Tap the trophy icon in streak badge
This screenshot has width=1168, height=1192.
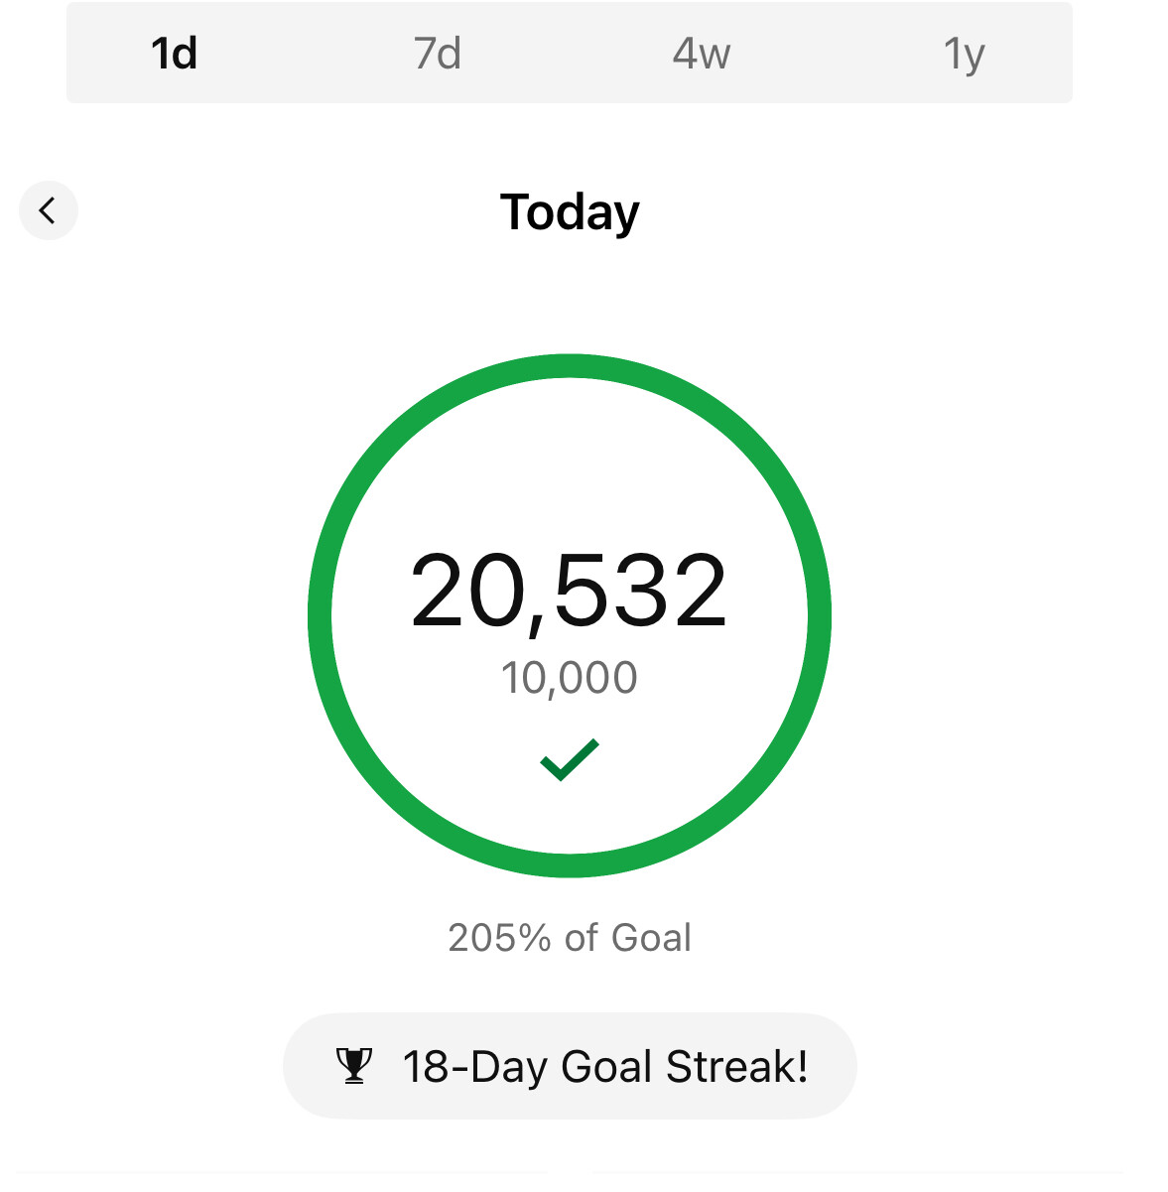pos(353,1066)
